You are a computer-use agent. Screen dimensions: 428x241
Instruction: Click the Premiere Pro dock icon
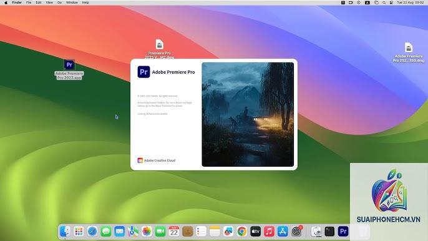tap(343, 232)
